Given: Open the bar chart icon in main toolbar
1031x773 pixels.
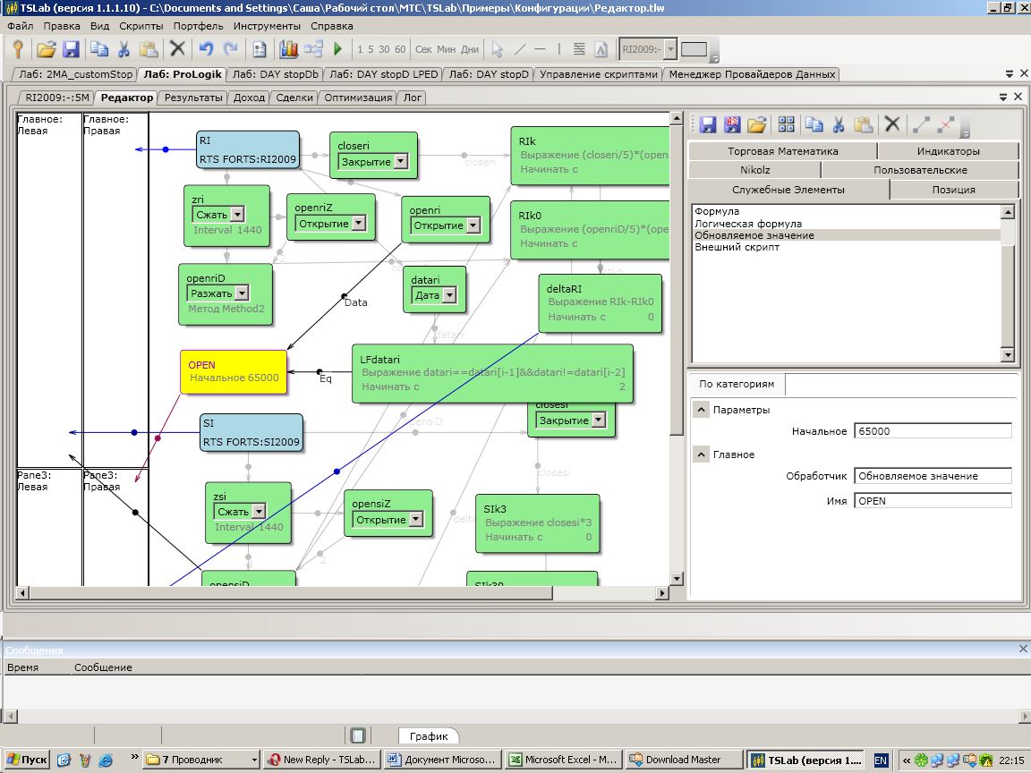Looking at the screenshot, I should pyautogui.click(x=288, y=49).
